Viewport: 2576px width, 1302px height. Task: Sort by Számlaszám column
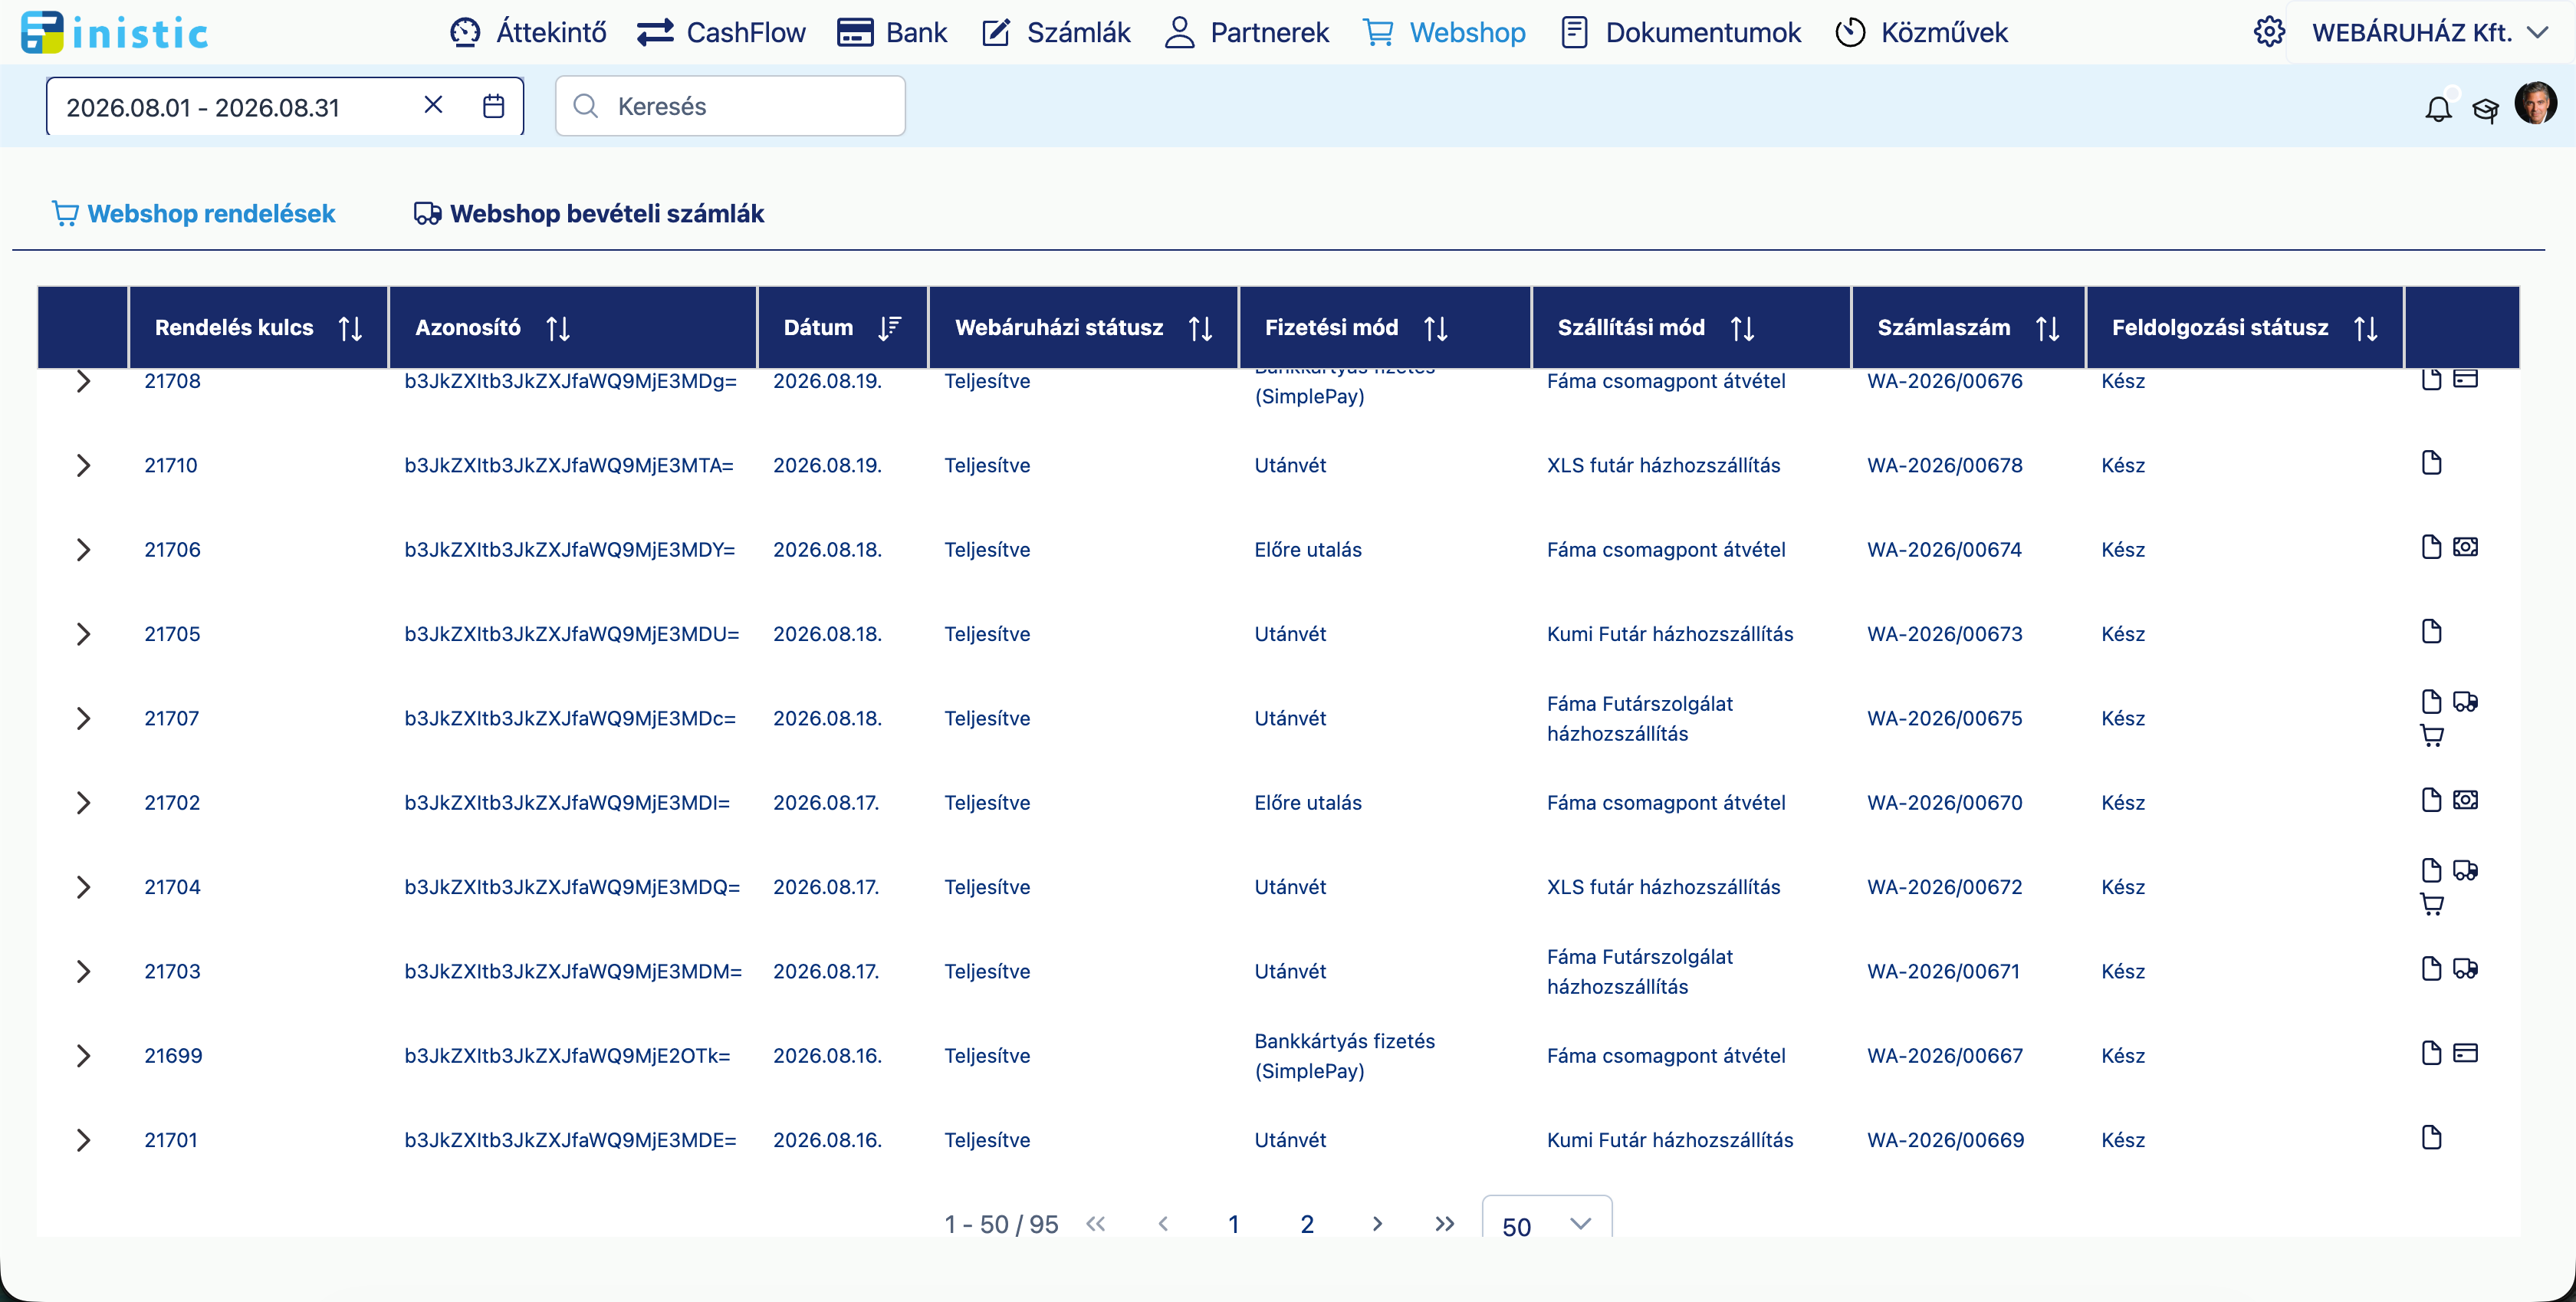point(2047,328)
